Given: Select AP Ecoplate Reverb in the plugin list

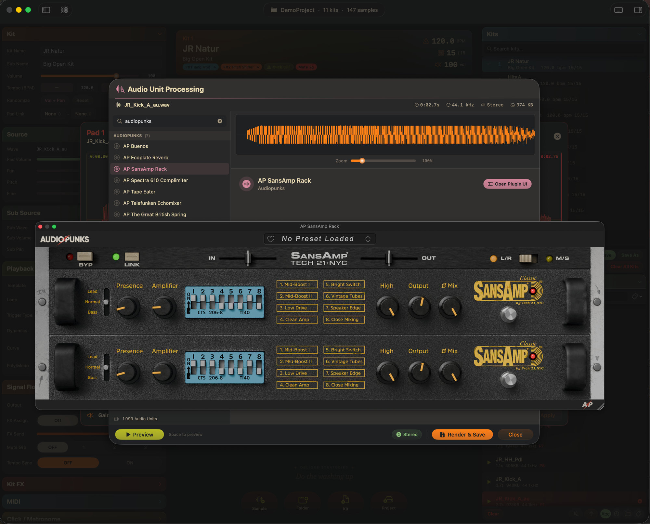Looking at the screenshot, I should [x=170, y=157].
